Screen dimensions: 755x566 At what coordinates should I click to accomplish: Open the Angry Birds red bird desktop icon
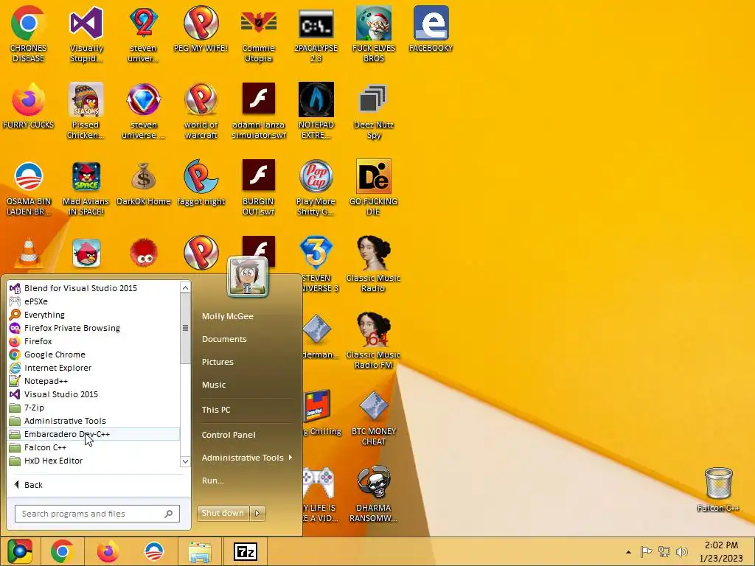[x=86, y=253]
